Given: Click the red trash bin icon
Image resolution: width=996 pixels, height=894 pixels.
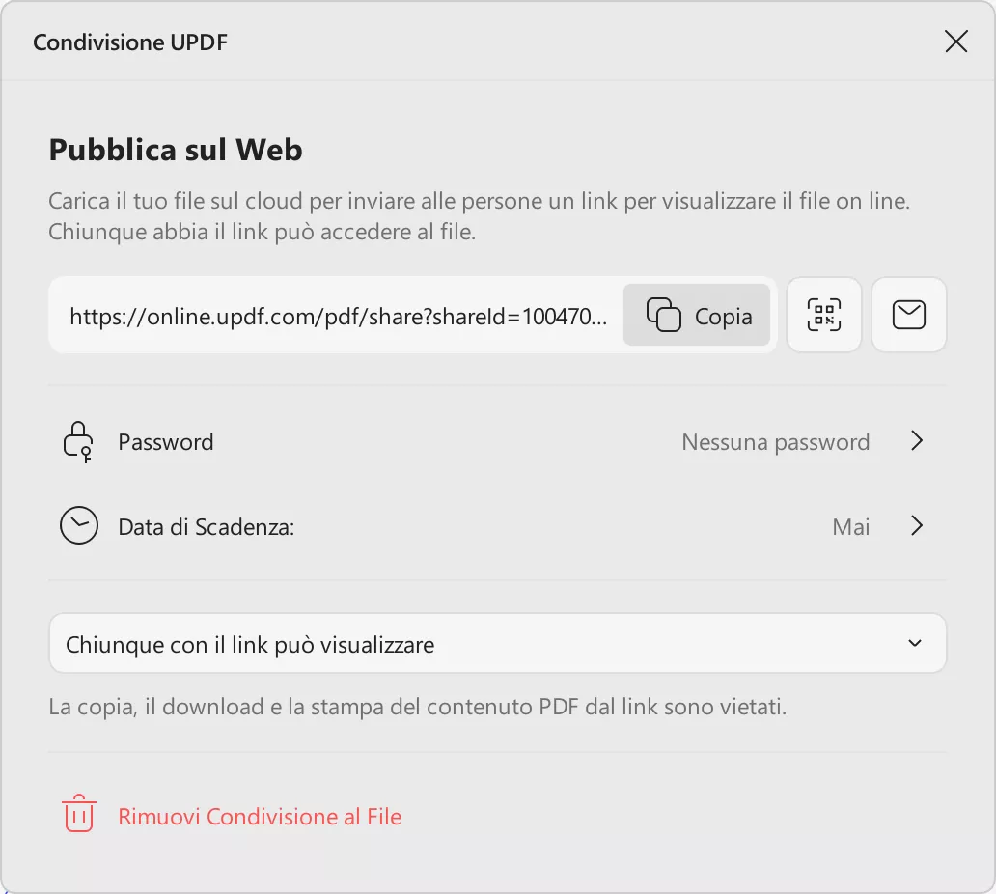Looking at the screenshot, I should pyautogui.click(x=79, y=816).
